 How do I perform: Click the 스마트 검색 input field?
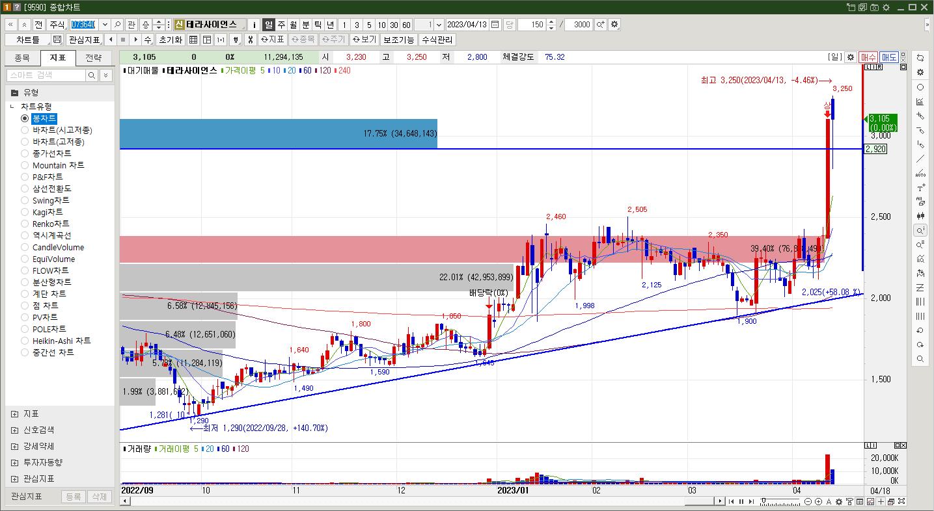46,75
